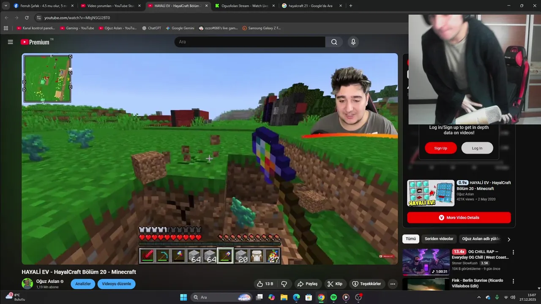Open Task View from the taskbar
Viewport: 541px width, 304px height.
pyautogui.click(x=260, y=297)
